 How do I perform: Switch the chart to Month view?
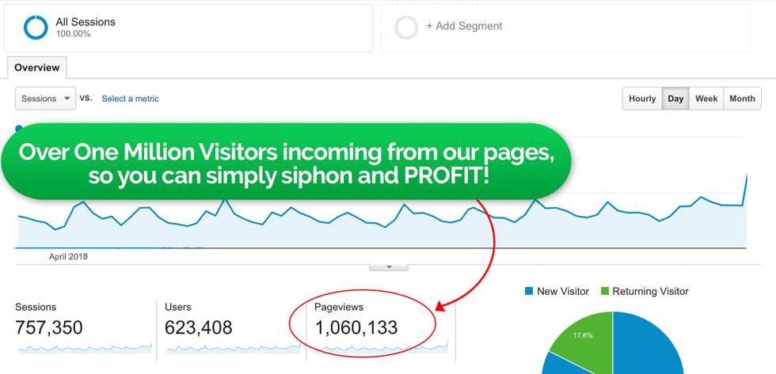742,99
